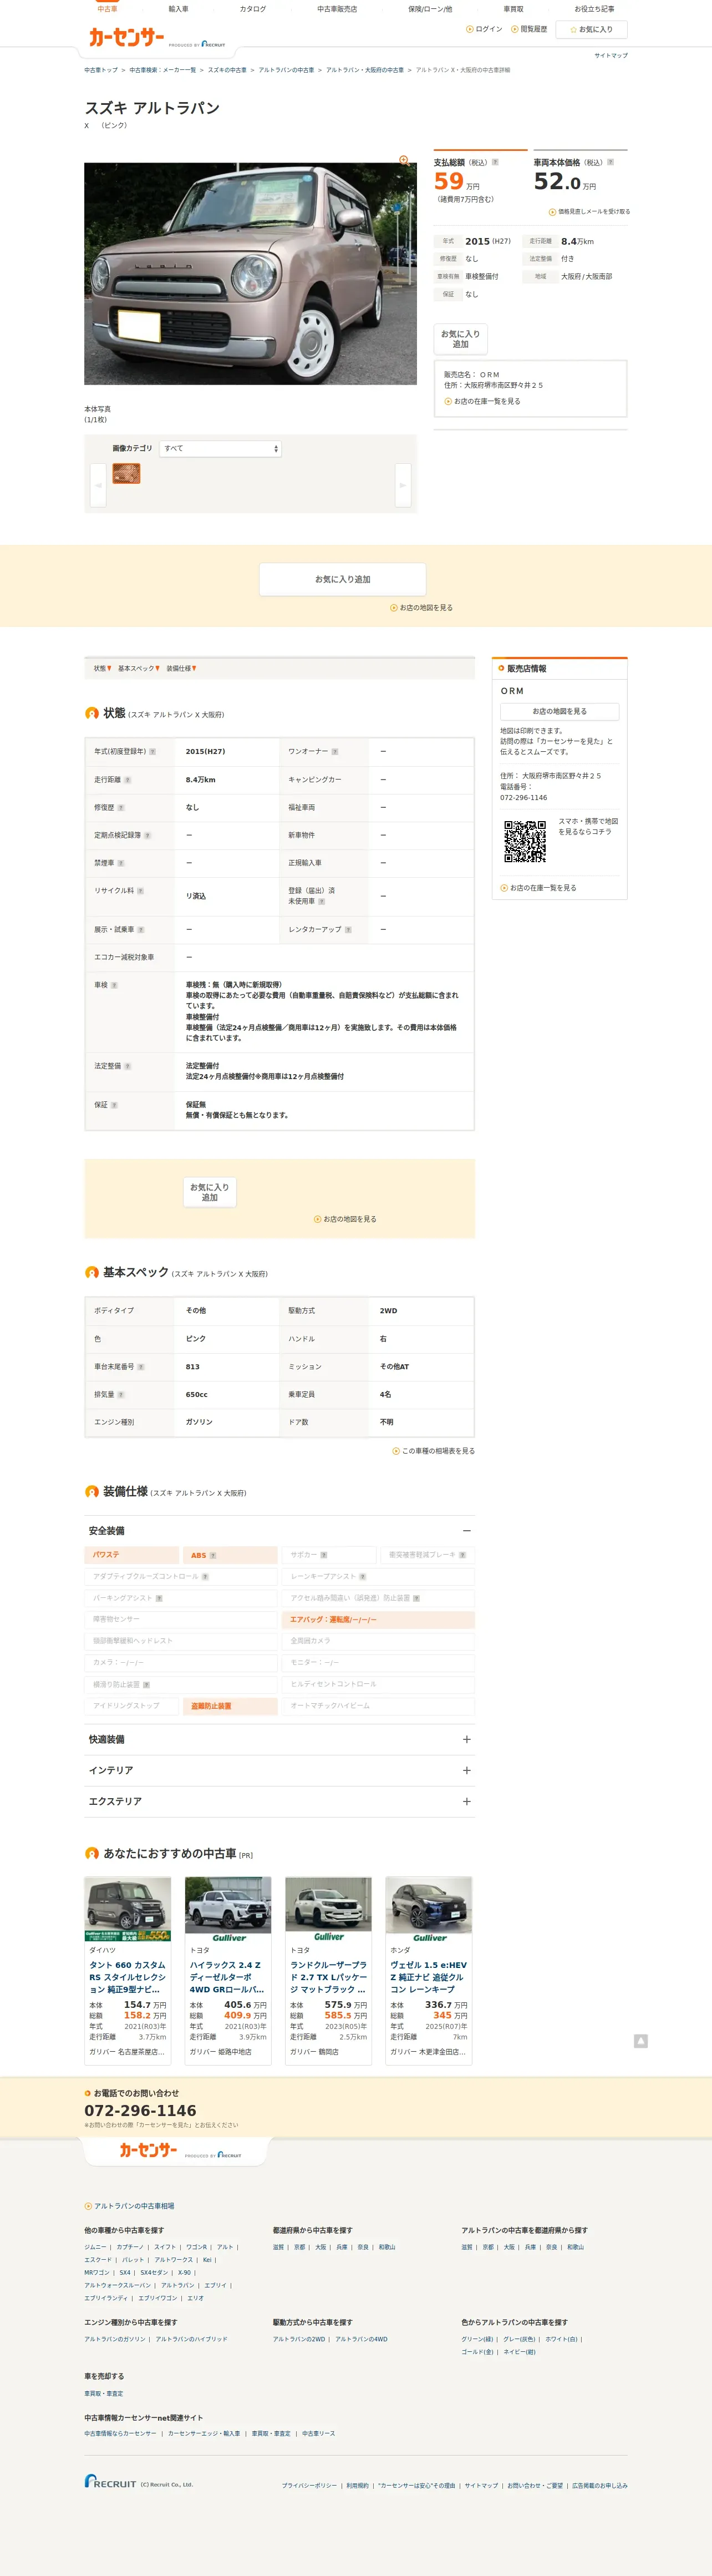Click スズキの中古車 breadcrumb link
Viewport: 712px width, 2576px height.
(227, 70)
